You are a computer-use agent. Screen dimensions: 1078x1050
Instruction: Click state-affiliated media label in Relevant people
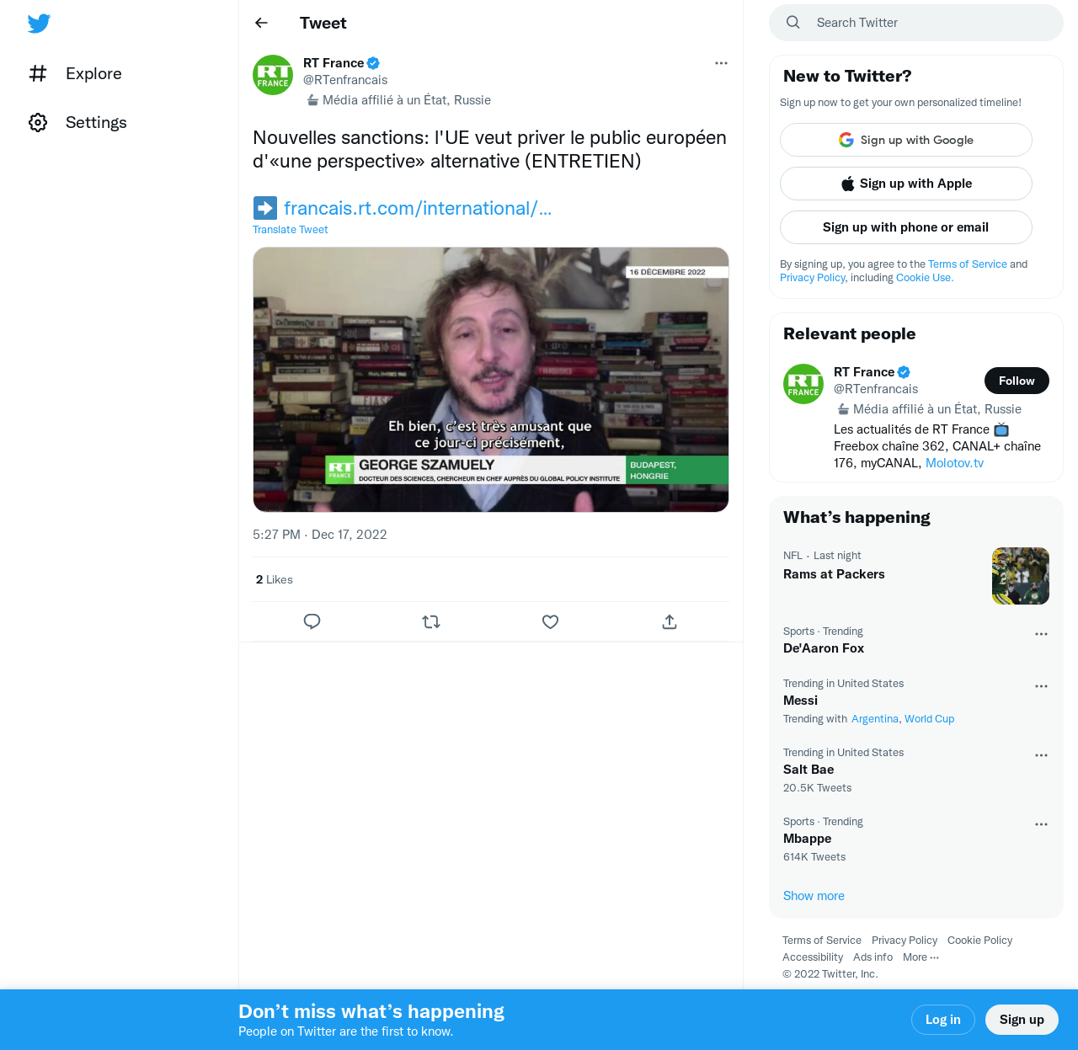[929, 409]
